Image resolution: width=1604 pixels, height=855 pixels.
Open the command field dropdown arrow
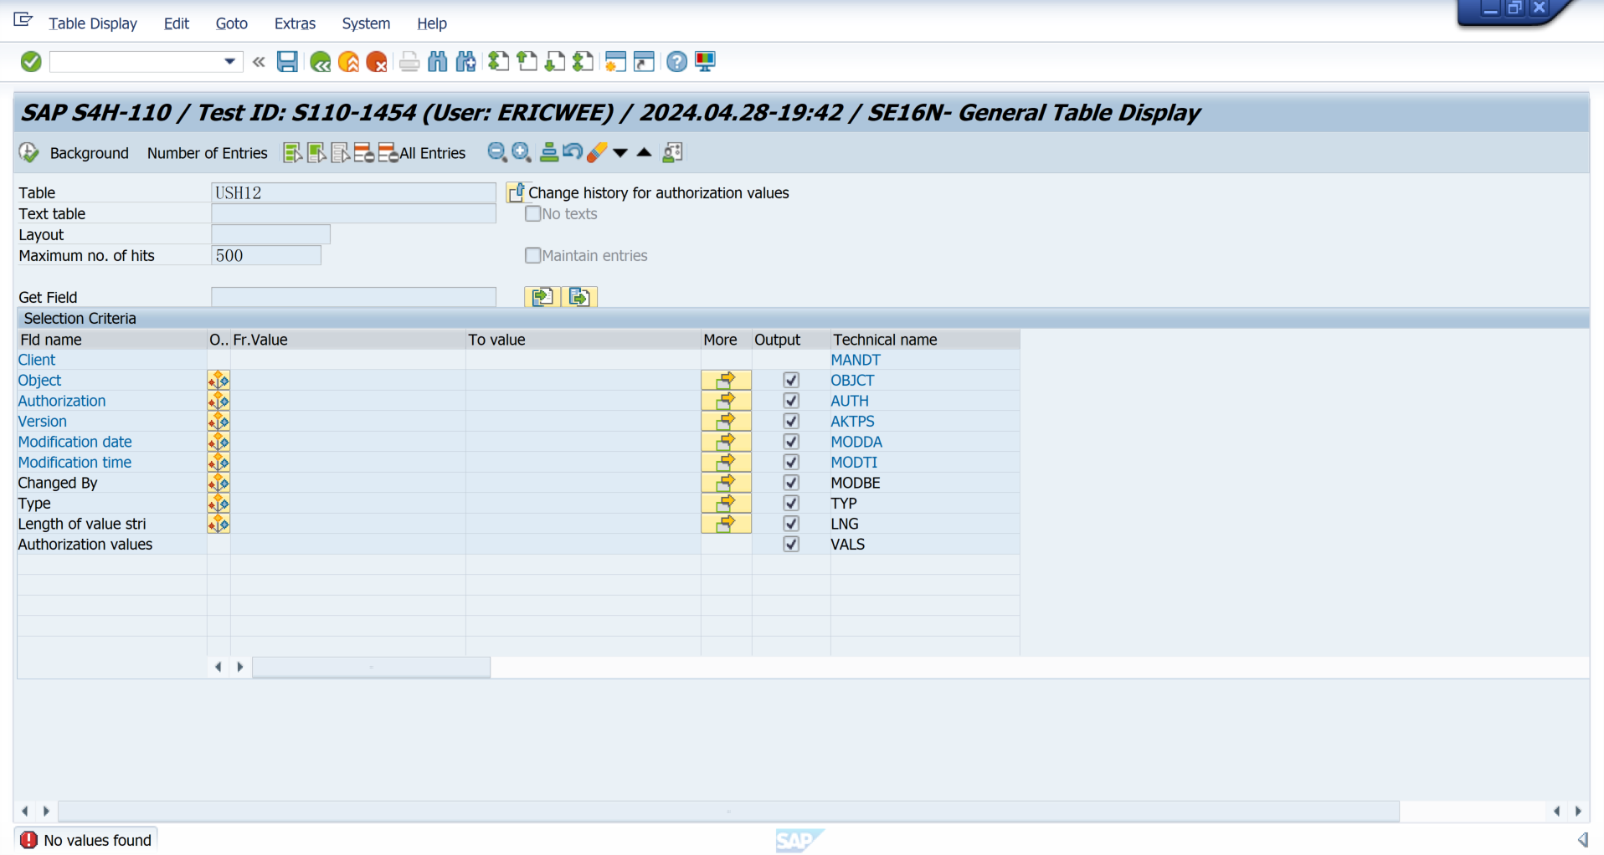click(x=229, y=62)
